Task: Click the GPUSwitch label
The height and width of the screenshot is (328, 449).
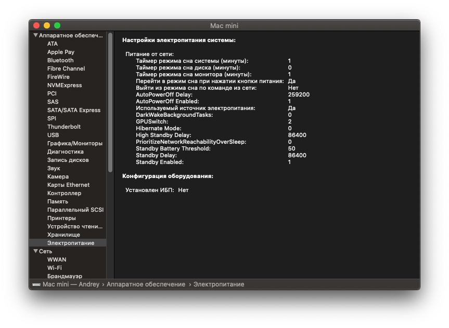Action: pos(152,121)
